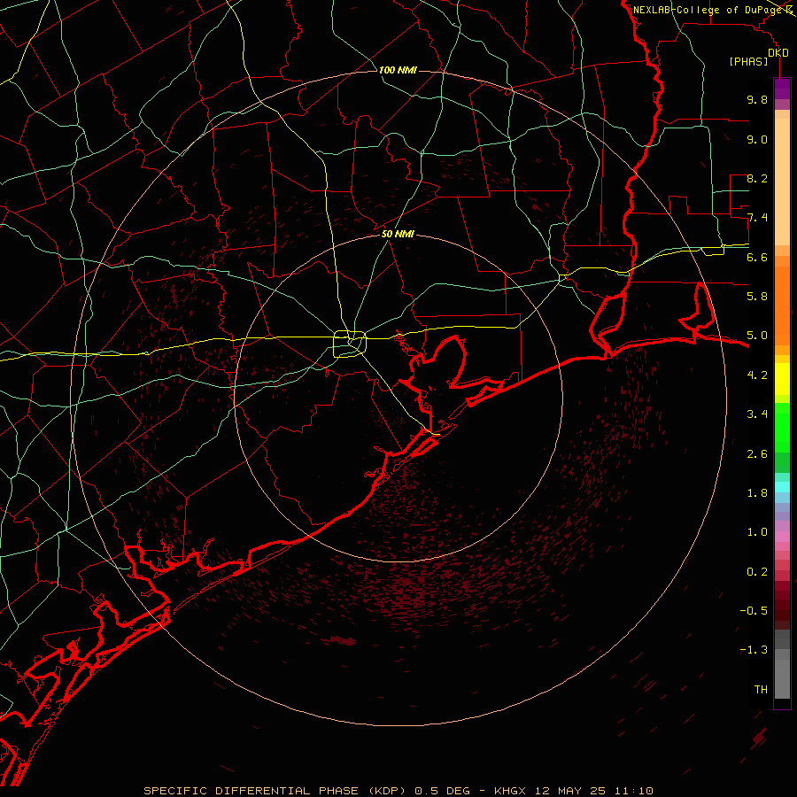Select the 7.4 value on color scale
The image size is (797, 797).
tap(757, 218)
